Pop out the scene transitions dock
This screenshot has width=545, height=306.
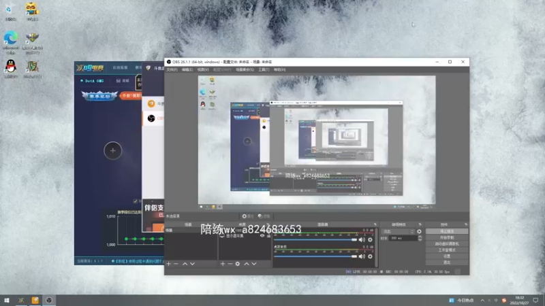(x=420, y=224)
